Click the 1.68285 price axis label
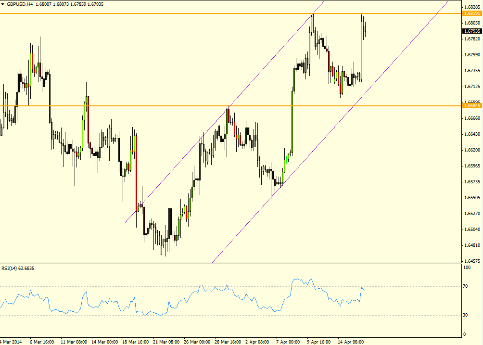Screen dimensions: 483x345 tap(472, 7)
